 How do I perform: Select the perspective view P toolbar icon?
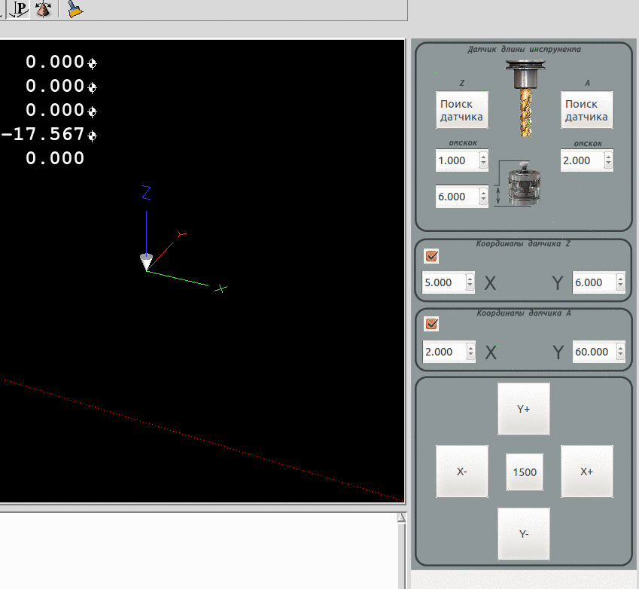coord(19,9)
